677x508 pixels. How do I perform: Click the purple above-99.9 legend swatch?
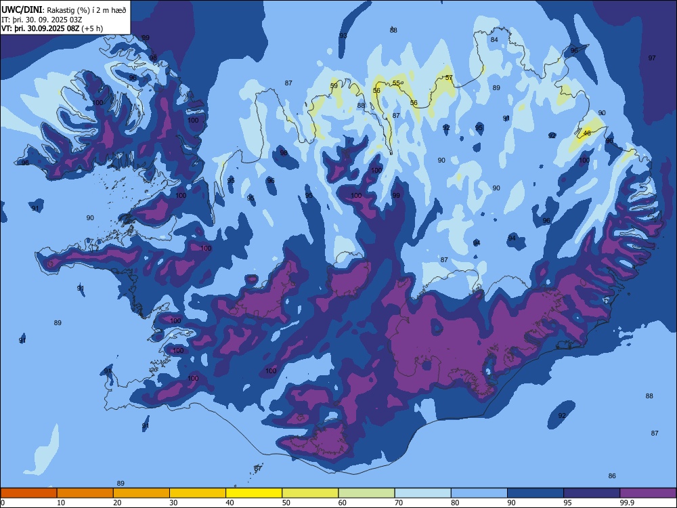[x=648, y=493]
